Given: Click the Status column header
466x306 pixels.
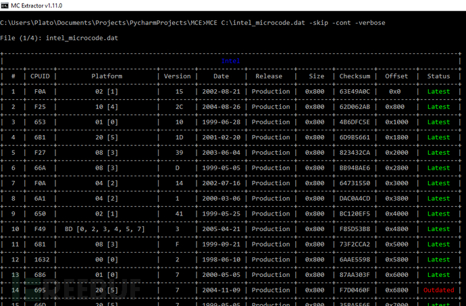Looking at the screenshot, I should [438, 76].
